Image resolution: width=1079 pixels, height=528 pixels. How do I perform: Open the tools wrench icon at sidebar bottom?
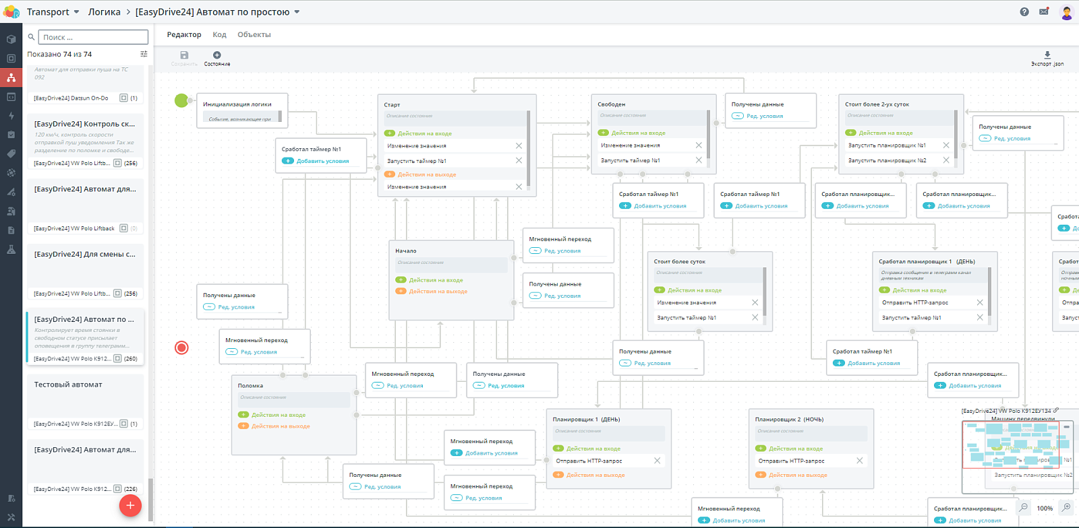coord(11,517)
